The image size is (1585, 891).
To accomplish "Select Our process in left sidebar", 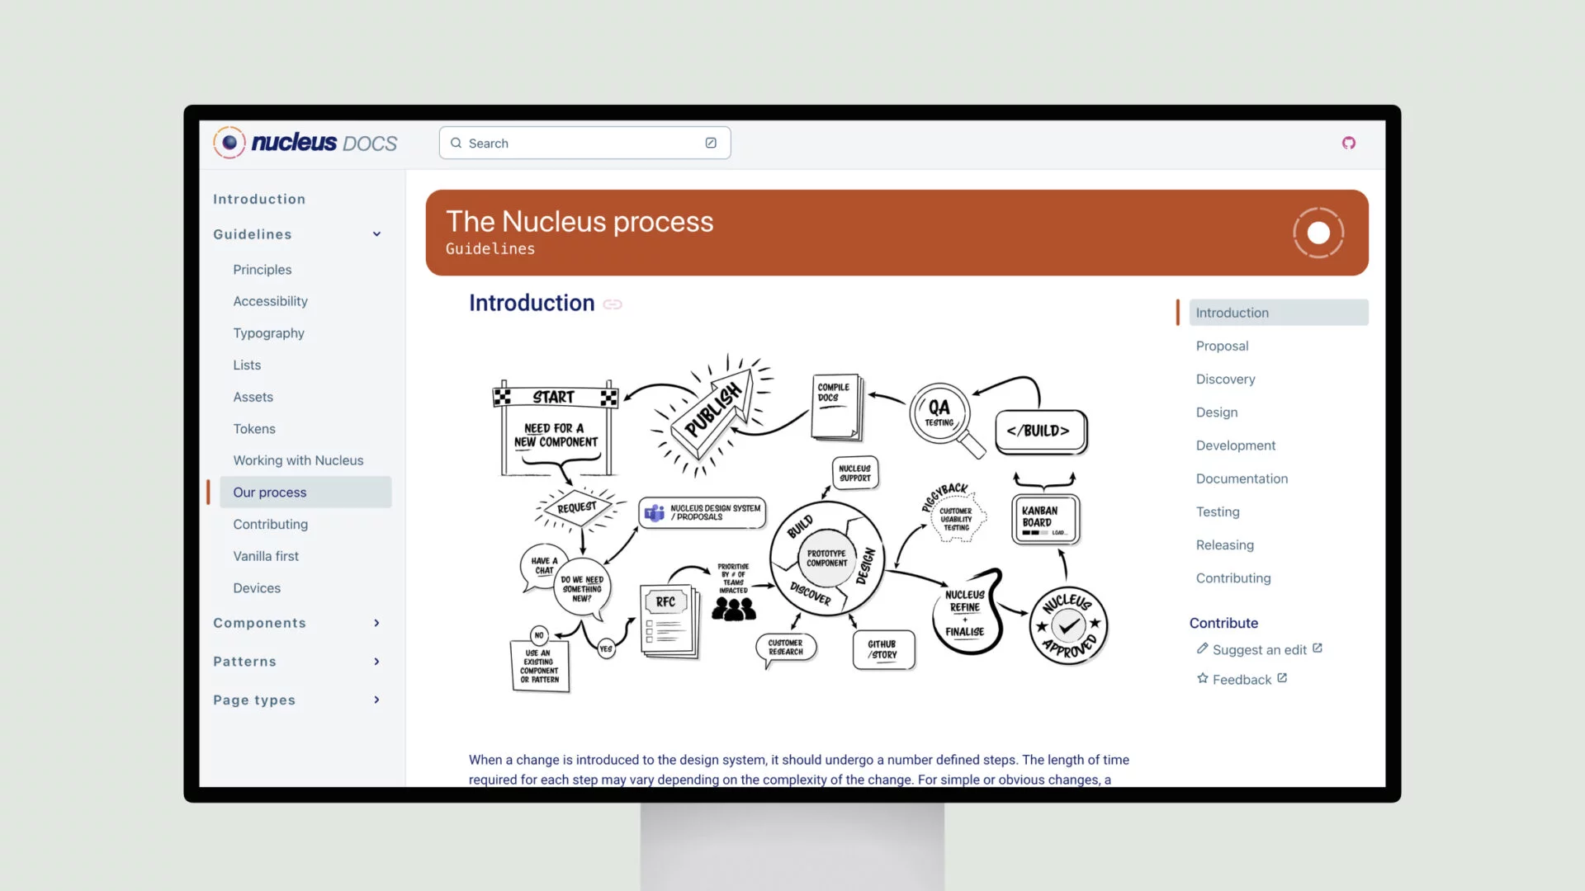I will [x=270, y=492].
